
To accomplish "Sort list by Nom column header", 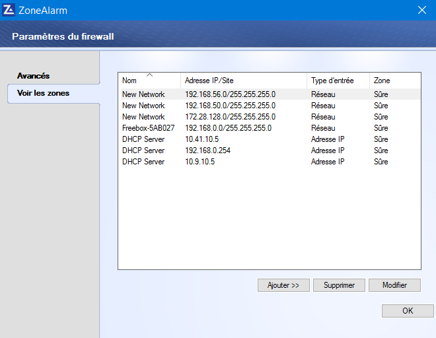I will pyautogui.click(x=150, y=81).
